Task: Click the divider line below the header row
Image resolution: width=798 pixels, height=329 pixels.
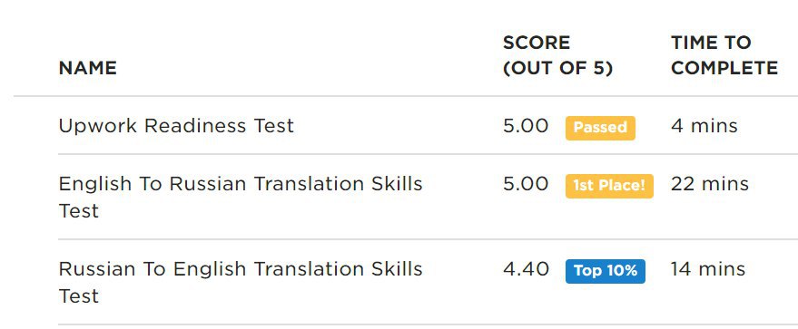Action: pos(406,95)
